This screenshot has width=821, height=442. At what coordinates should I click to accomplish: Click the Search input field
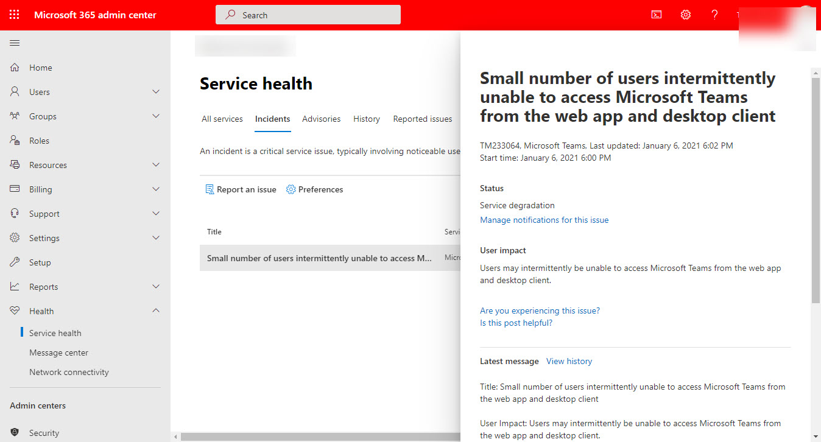click(308, 15)
